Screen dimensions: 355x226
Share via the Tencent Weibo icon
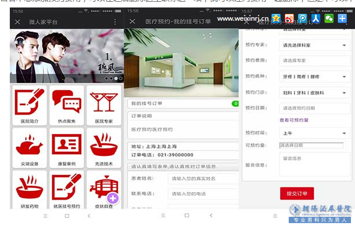[x=303, y=18]
